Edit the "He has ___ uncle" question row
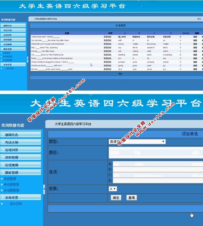 pyautogui.click(x=195, y=69)
